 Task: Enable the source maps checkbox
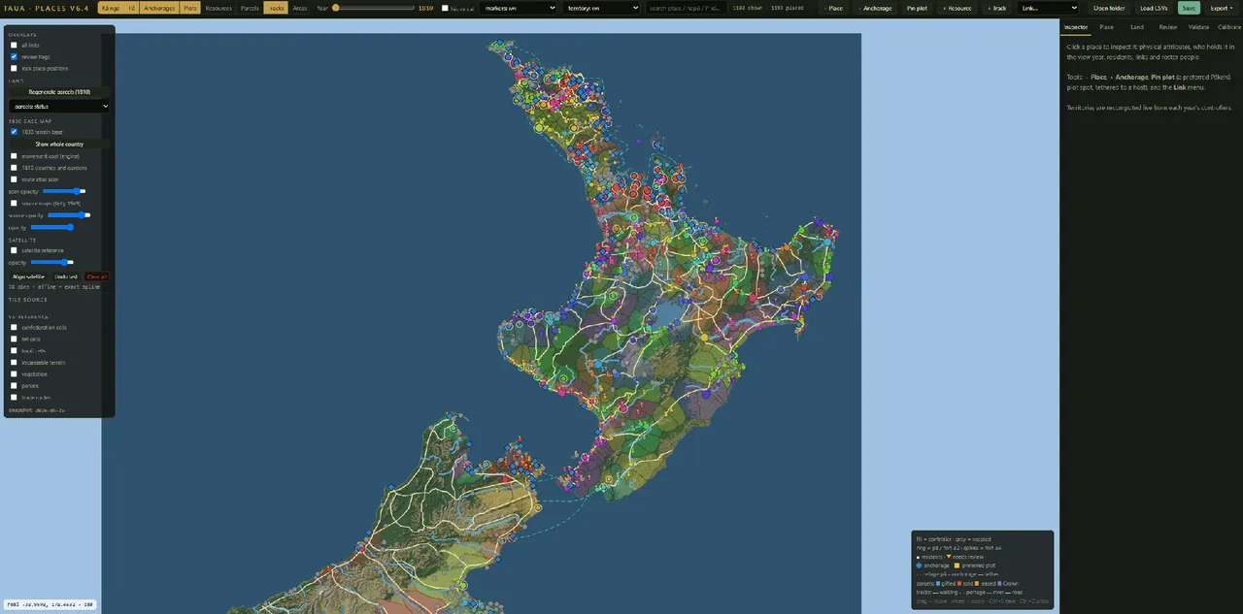click(x=14, y=203)
